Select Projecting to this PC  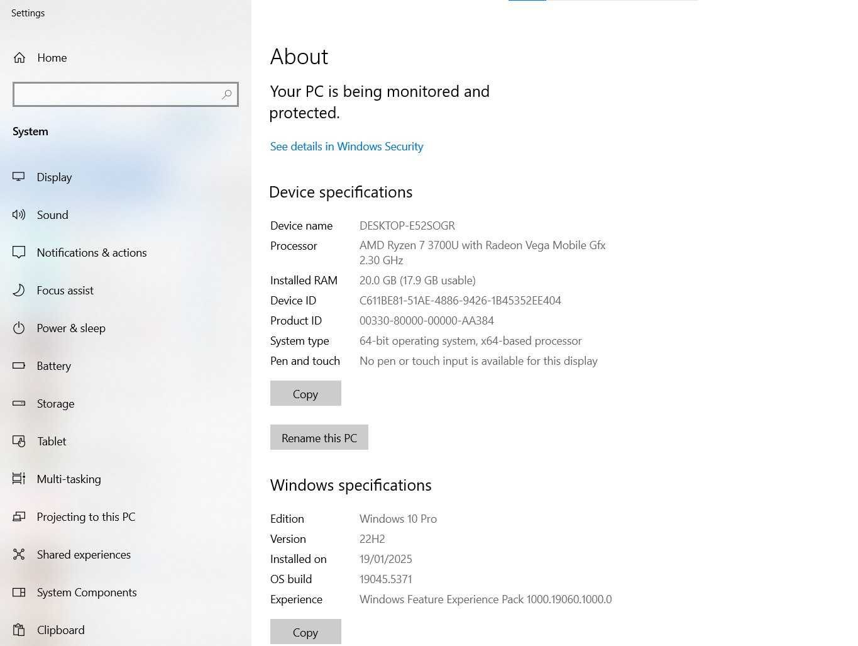126,516
